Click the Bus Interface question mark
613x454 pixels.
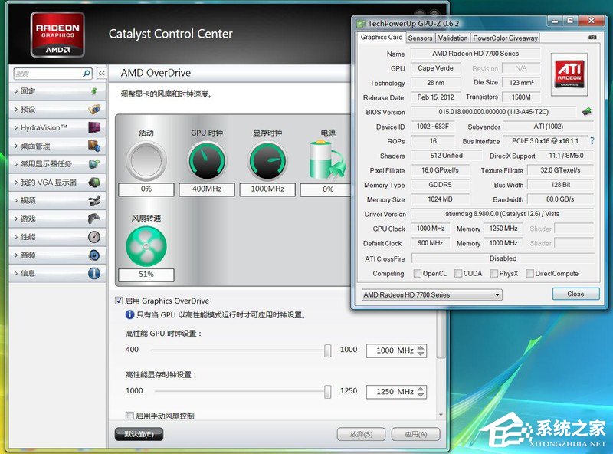click(592, 141)
